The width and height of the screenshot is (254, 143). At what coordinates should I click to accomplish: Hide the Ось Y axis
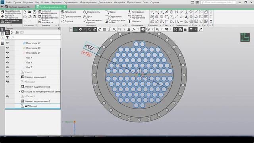[8, 62]
